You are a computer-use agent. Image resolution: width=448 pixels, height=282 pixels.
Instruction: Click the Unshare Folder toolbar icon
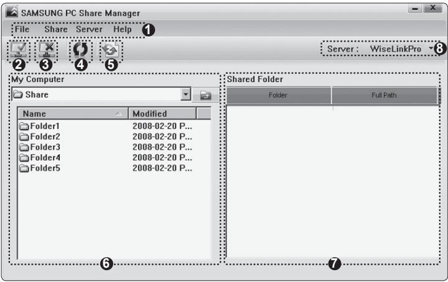point(46,50)
